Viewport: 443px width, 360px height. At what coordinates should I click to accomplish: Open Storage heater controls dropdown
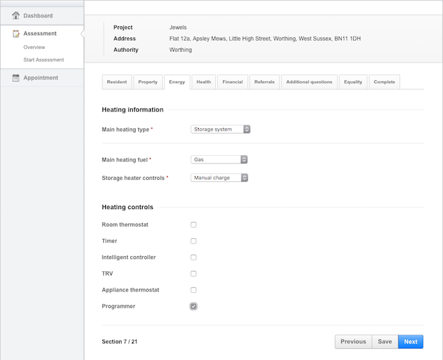[219, 178]
